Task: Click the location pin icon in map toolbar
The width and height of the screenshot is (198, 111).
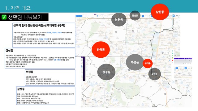Action: coord(98,16)
